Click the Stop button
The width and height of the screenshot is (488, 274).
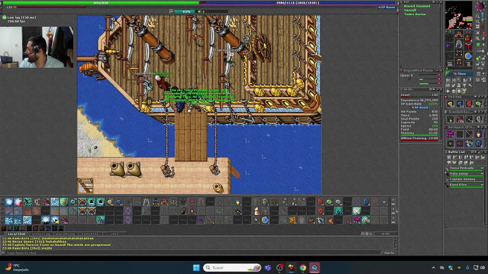pyautogui.click(x=481, y=68)
